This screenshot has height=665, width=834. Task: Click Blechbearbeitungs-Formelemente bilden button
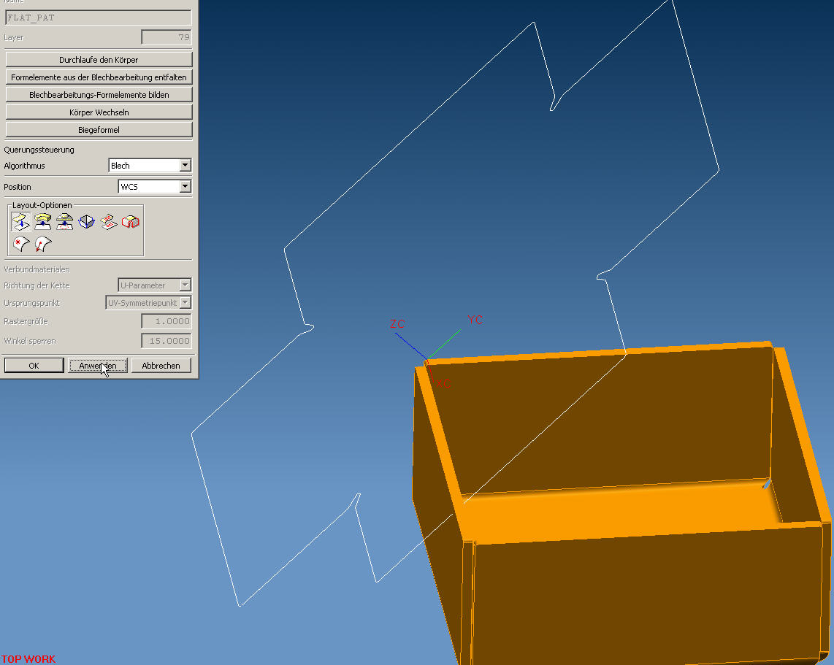coord(99,95)
